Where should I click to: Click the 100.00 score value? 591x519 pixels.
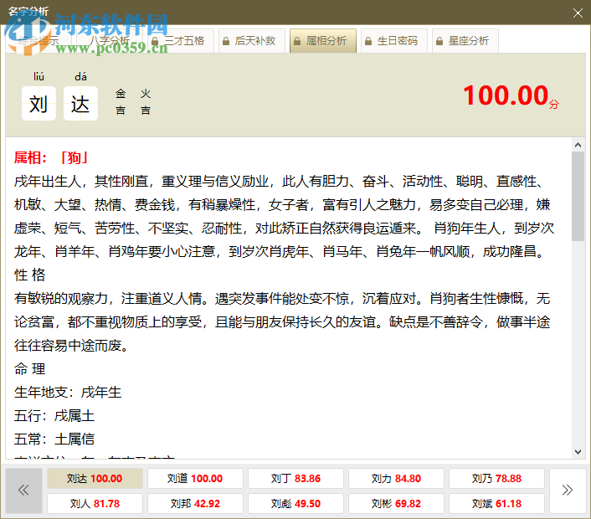point(506,95)
